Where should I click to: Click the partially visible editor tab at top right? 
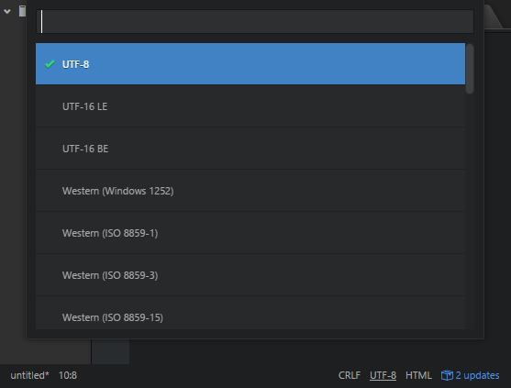tap(497, 17)
